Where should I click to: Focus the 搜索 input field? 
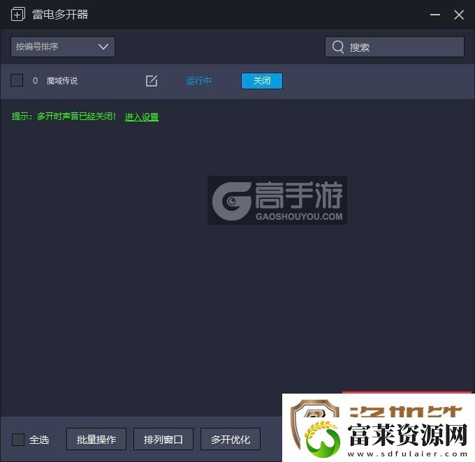click(395, 47)
